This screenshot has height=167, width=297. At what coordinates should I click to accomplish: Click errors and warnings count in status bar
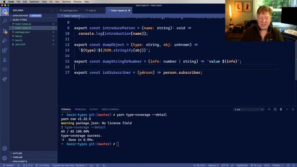28,165
